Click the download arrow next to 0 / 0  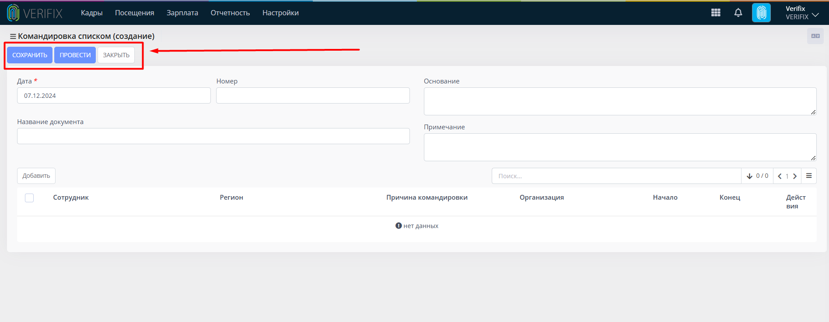[x=749, y=176]
